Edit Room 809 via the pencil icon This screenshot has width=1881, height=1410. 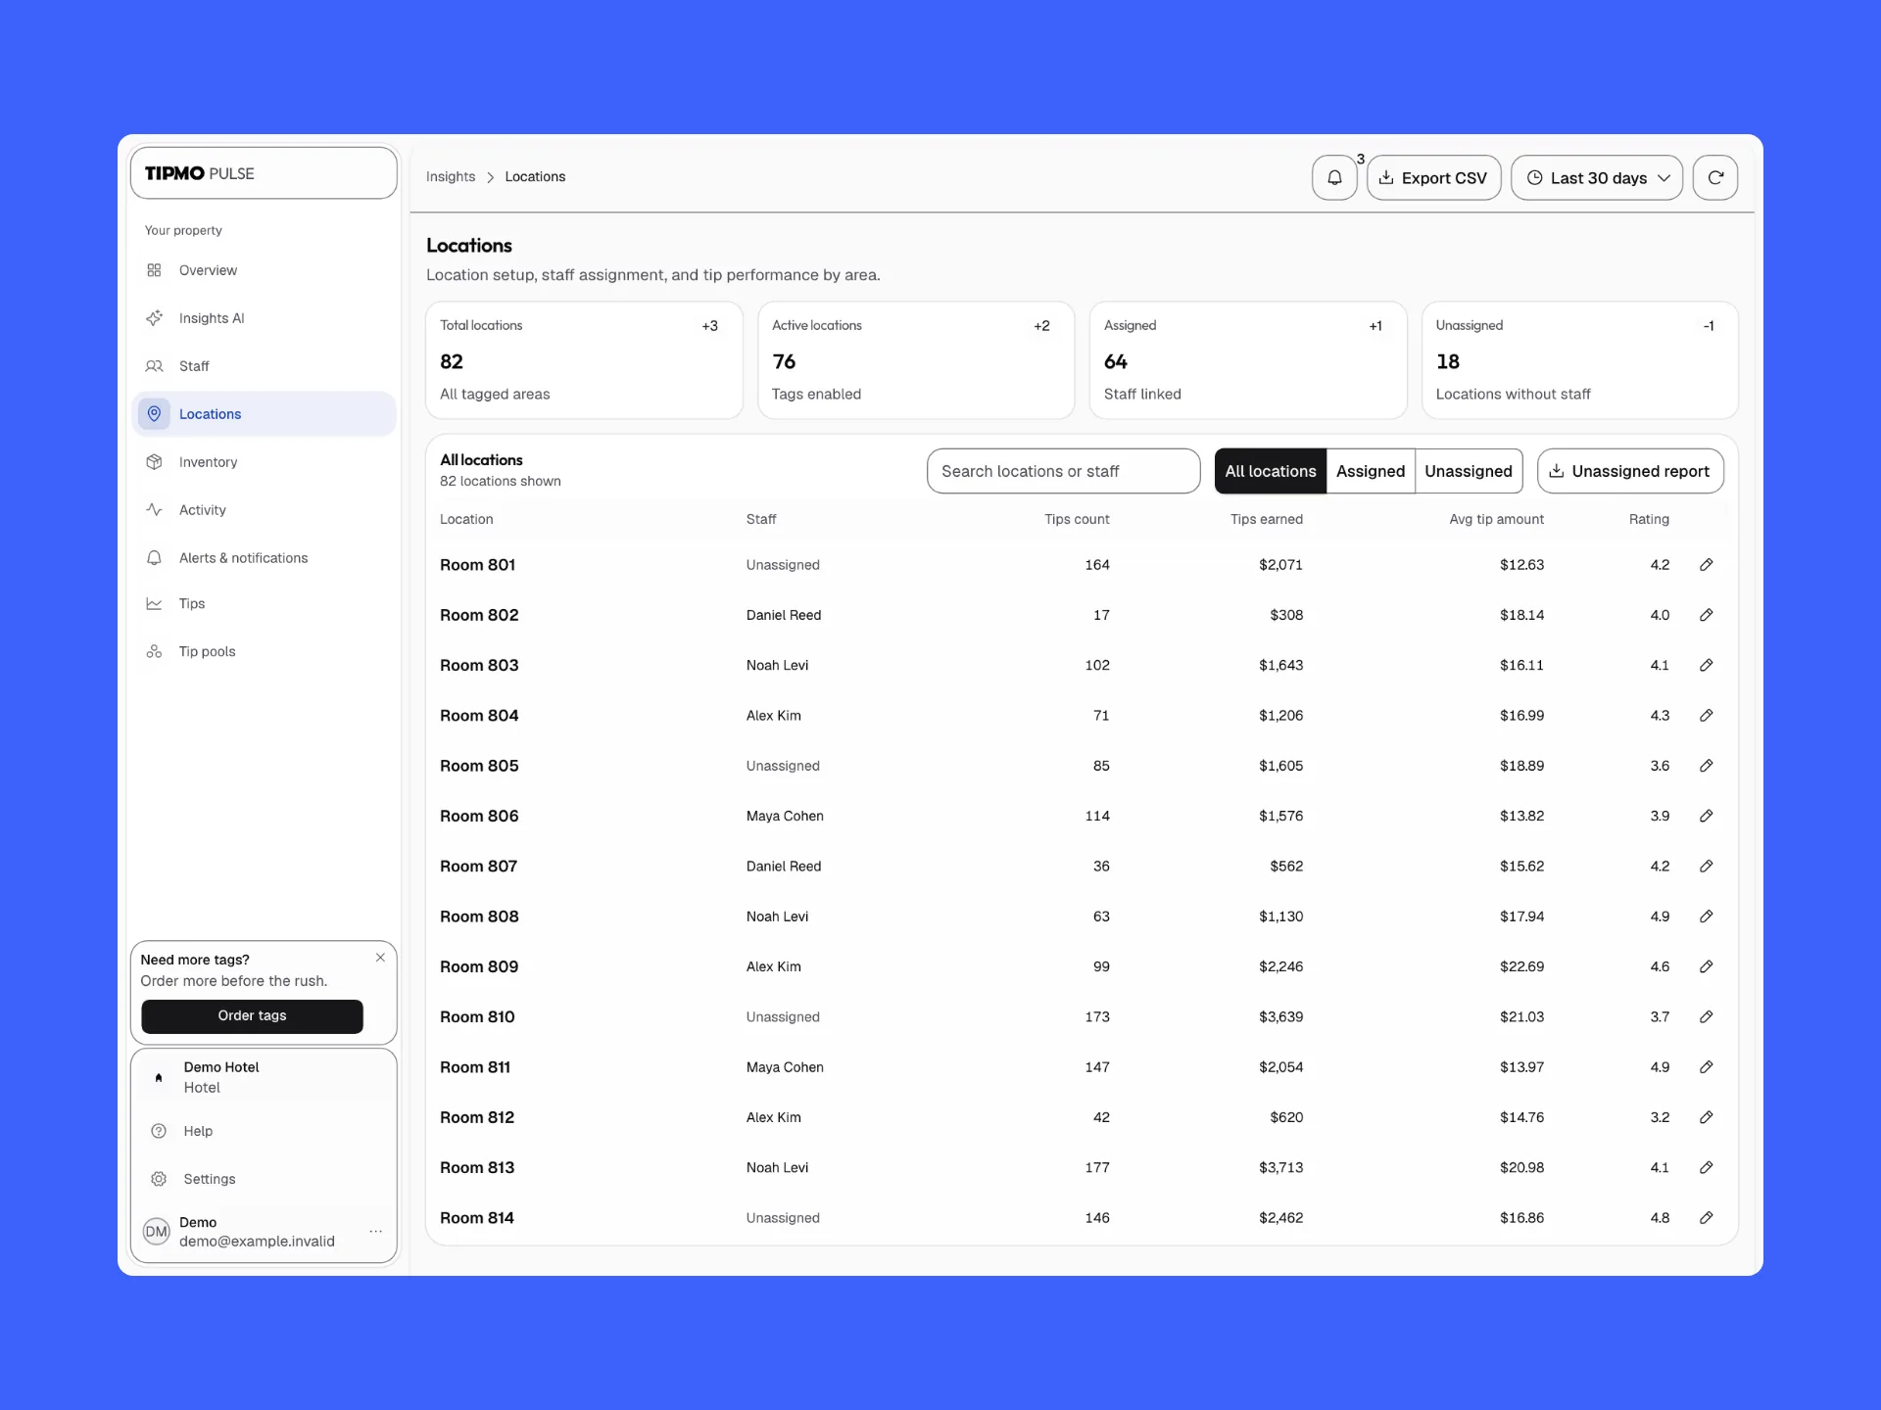1706,966
